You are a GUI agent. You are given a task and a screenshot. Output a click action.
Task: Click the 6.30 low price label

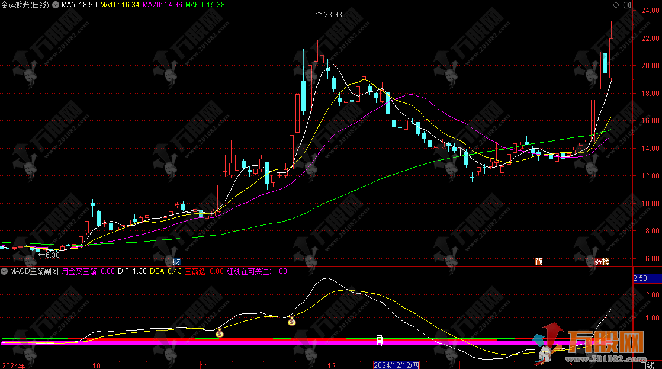(x=52, y=255)
